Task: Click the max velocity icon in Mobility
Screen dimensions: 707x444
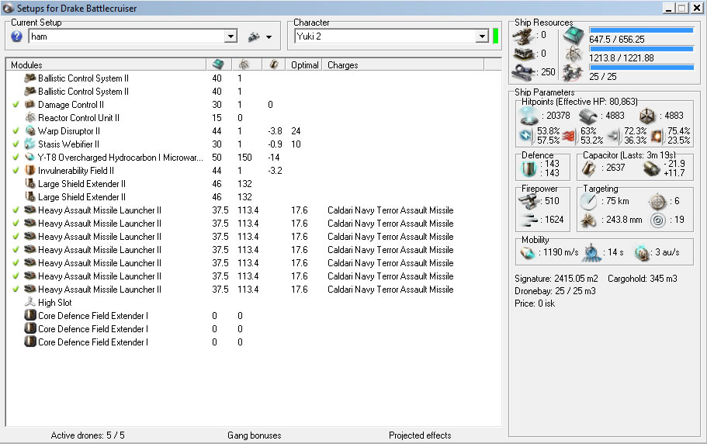Action: (528, 253)
